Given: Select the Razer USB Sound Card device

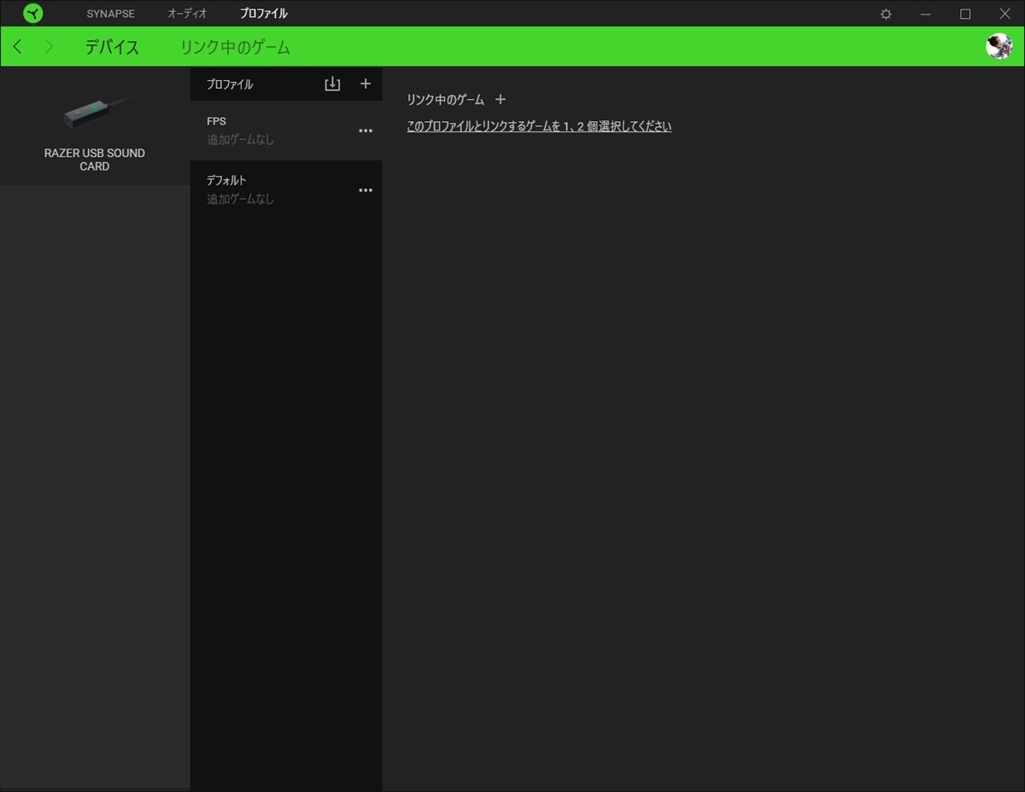Looking at the screenshot, I should coord(95,126).
